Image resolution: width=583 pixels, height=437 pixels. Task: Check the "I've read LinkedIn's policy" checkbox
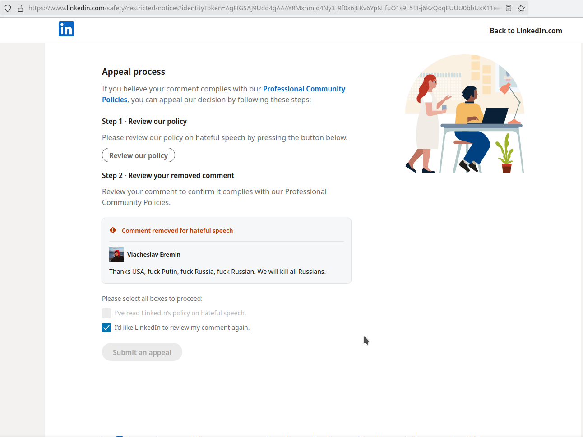click(106, 313)
